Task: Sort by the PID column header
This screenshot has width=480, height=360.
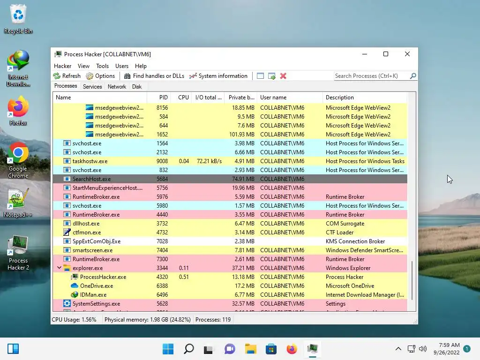Action: tap(158, 97)
